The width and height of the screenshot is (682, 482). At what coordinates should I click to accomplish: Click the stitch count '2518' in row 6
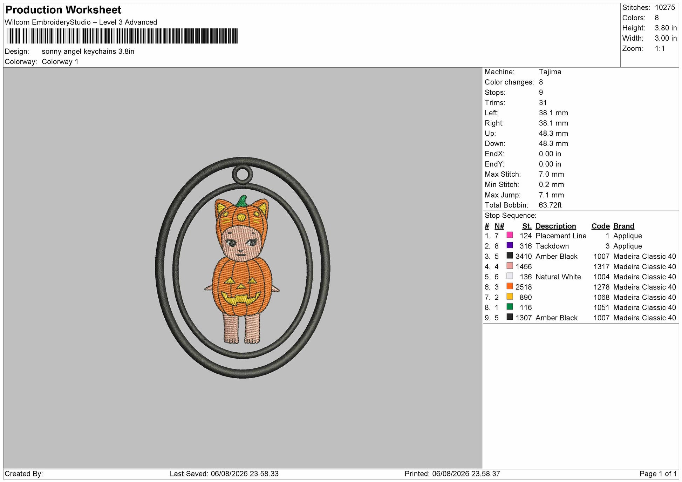coord(524,287)
